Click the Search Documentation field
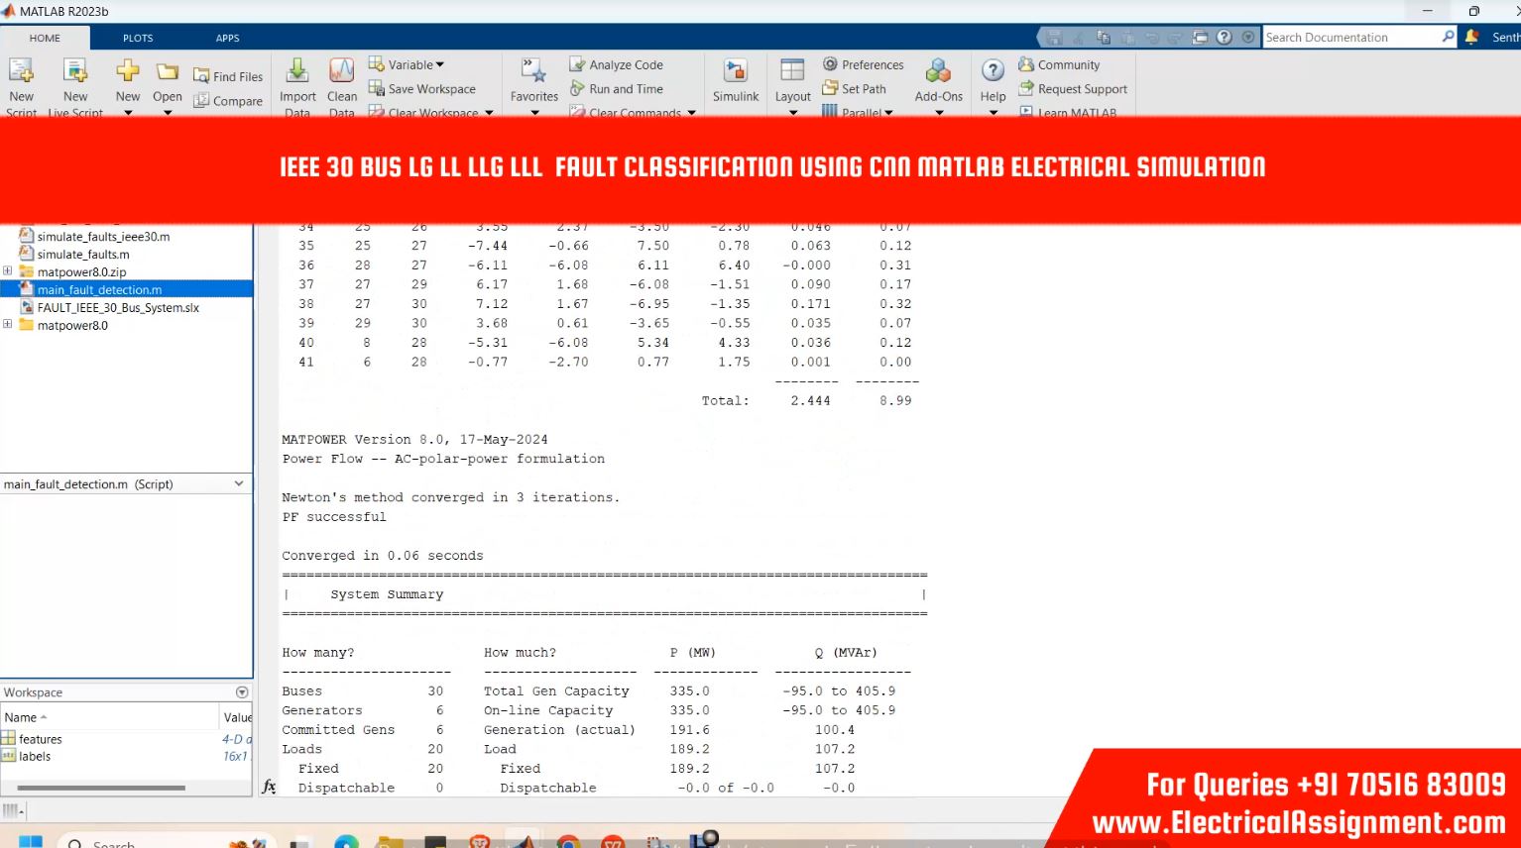This screenshot has height=848, width=1521. (x=1350, y=38)
